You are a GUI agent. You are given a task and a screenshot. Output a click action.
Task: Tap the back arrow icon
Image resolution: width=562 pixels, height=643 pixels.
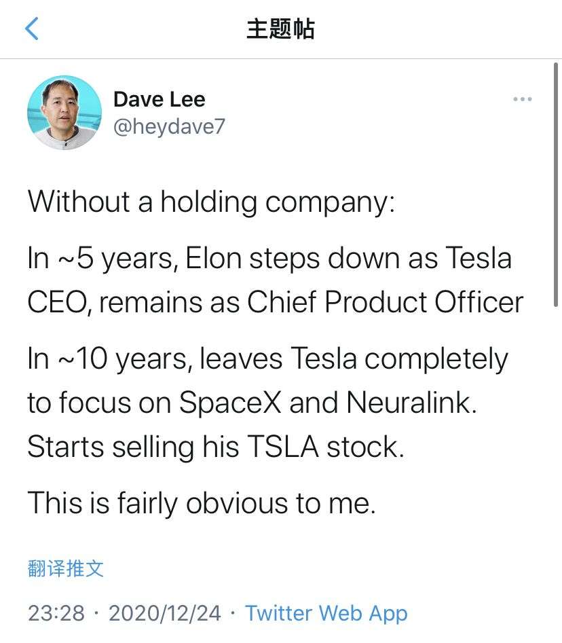pos(32,29)
